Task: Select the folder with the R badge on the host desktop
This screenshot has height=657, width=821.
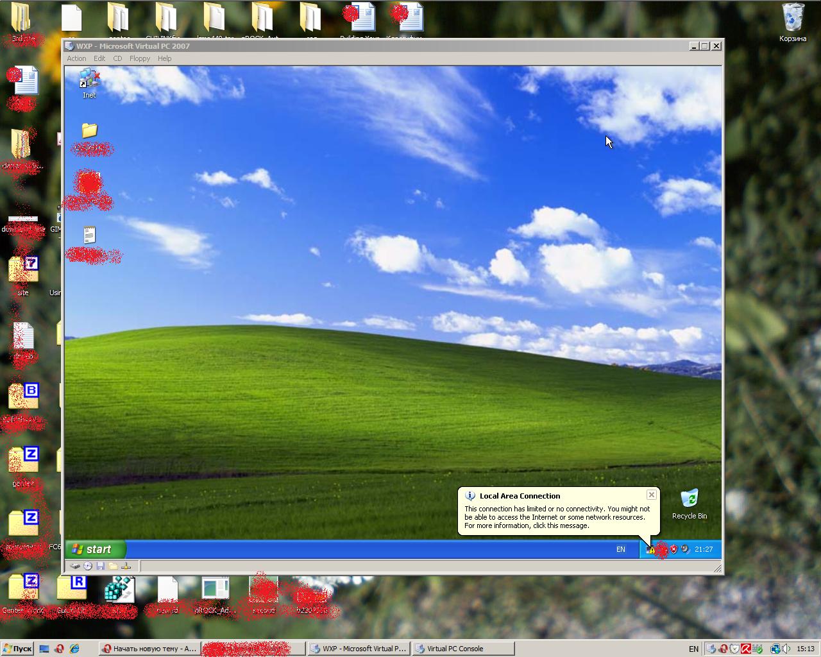Action: [71, 588]
